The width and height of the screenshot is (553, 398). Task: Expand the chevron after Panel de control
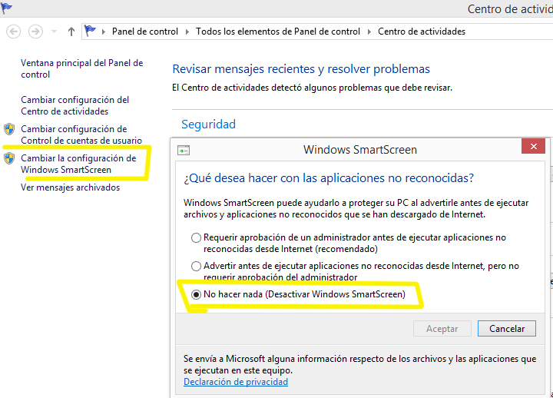187,32
